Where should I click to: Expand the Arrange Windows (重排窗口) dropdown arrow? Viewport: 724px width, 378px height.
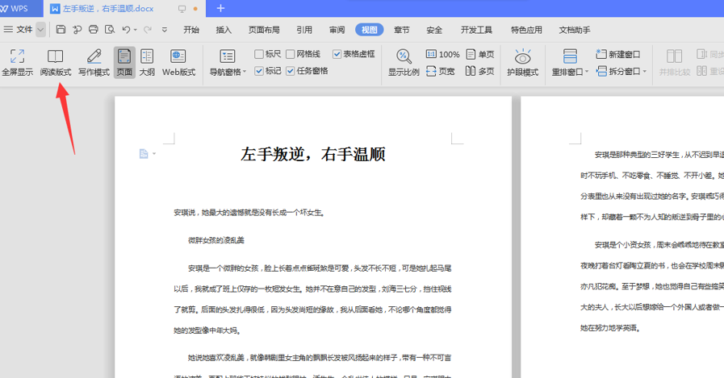click(587, 72)
